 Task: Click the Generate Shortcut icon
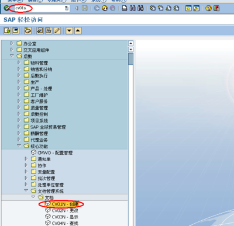[x=197, y=8]
